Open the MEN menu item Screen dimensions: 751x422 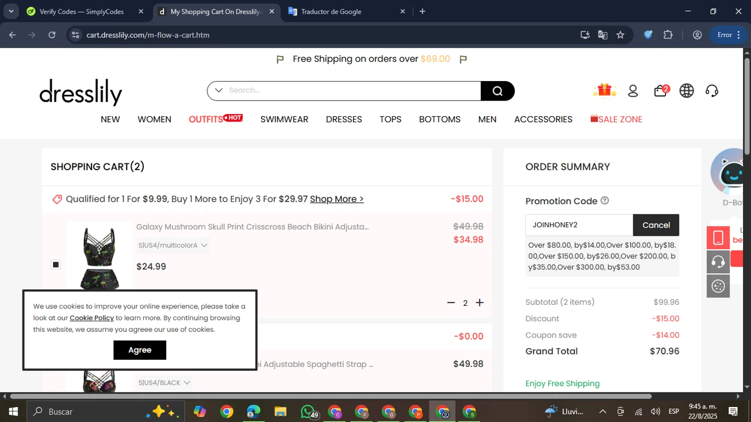487,119
